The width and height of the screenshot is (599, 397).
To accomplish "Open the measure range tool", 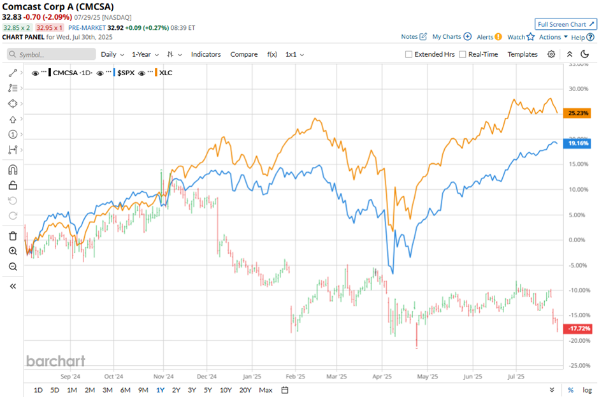I will coord(13,150).
